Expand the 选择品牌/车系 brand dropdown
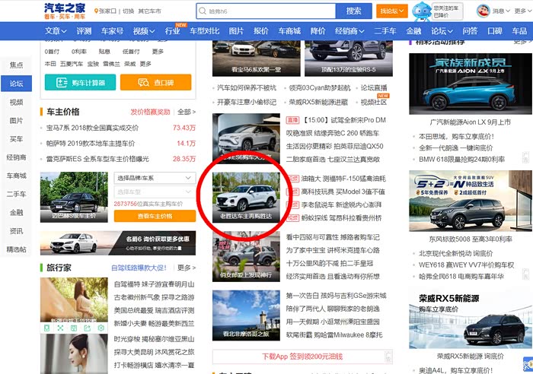The width and height of the screenshot is (533, 374). (x=155, y=177)
